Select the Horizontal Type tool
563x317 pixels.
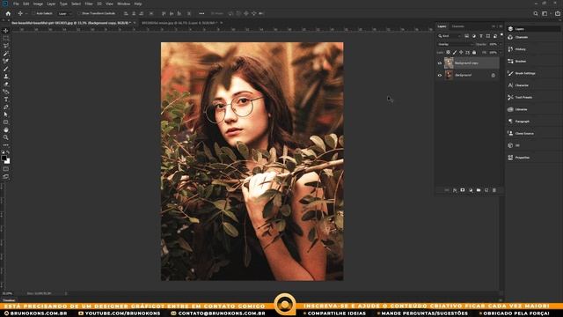pos(6,100)
